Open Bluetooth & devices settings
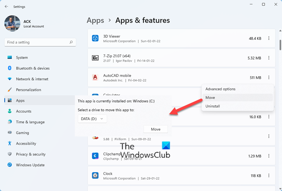Viewport: 282px width, 191px height. coord(33,69)
